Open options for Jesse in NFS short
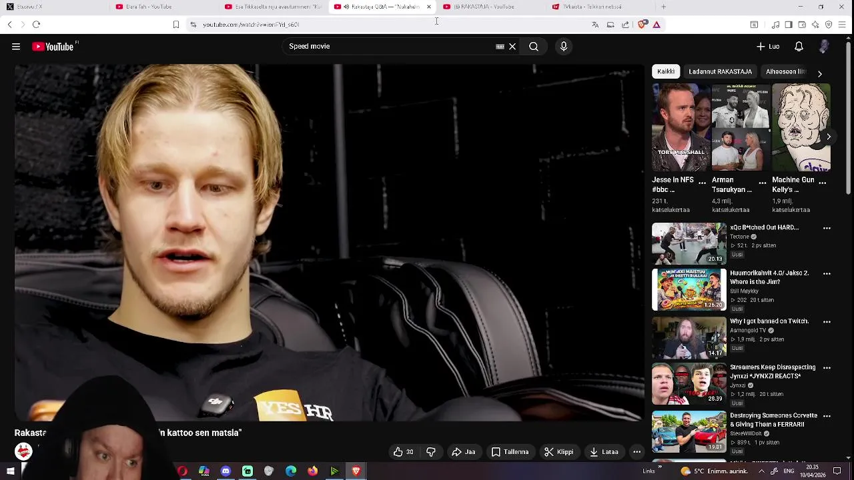 point(702,183)
